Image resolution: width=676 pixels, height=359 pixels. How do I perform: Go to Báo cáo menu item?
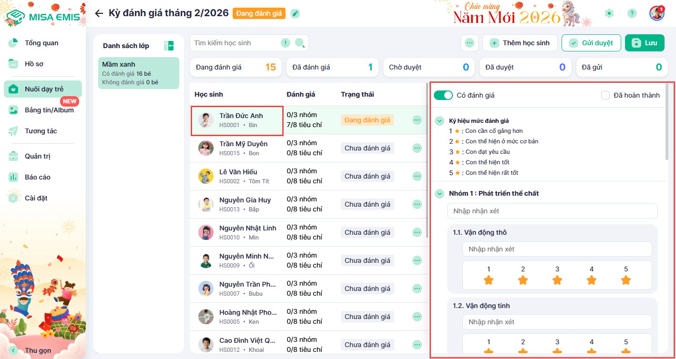pos(38,177)
